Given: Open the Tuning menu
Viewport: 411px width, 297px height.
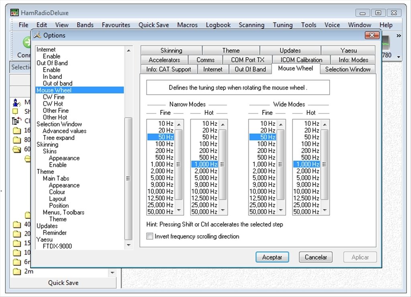Looking at the screenshot, I should [x=283, y=25].
